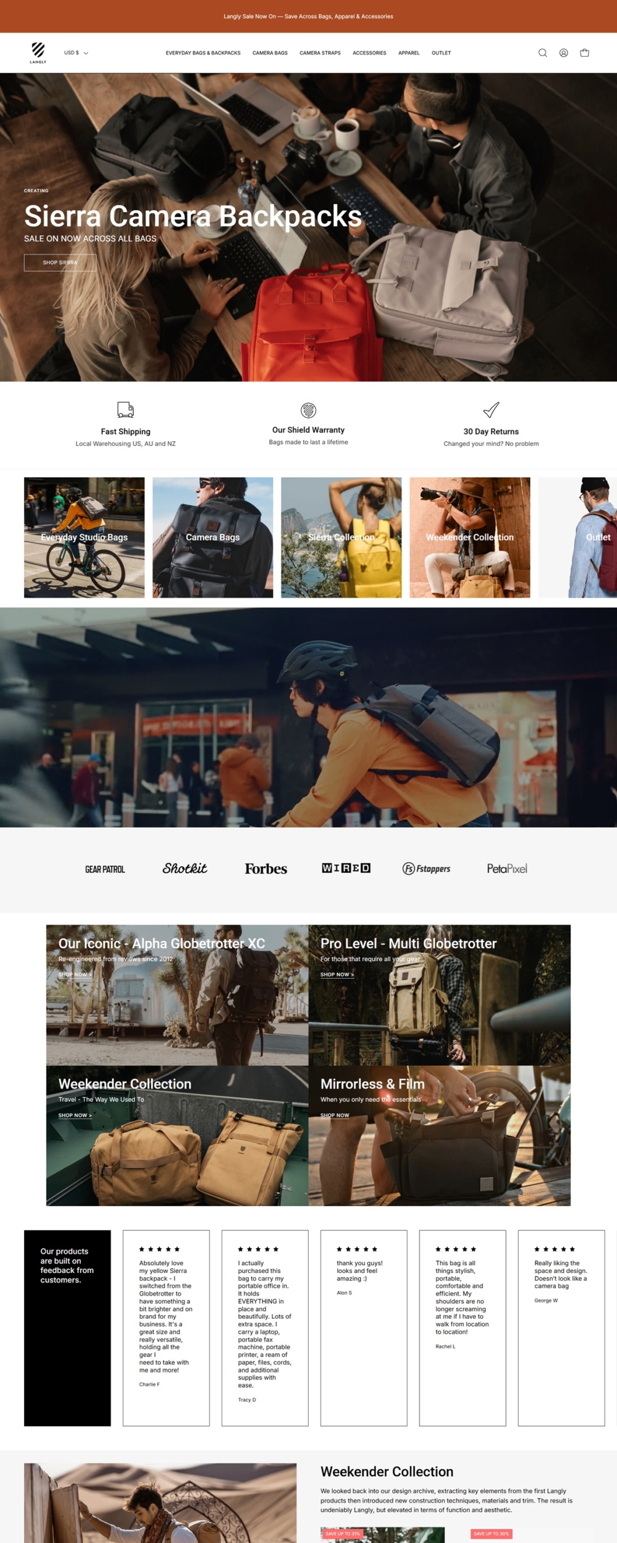Click the Save Up To 31% badge

click(342, 1533)
